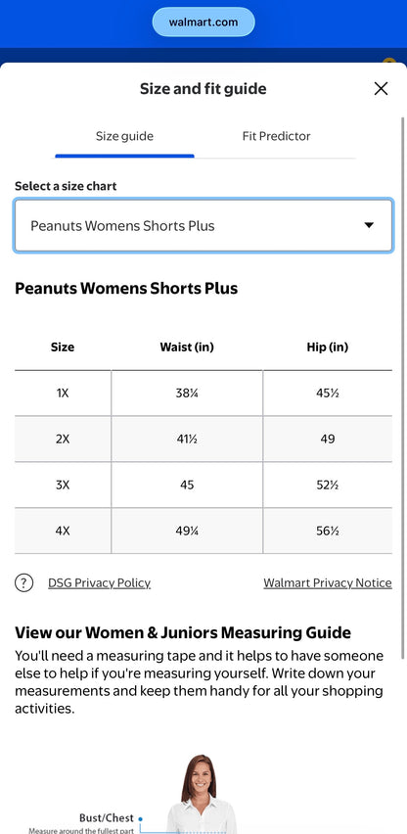Click the 4X size cell
This screenshot has width=407, height=834.
63,531
